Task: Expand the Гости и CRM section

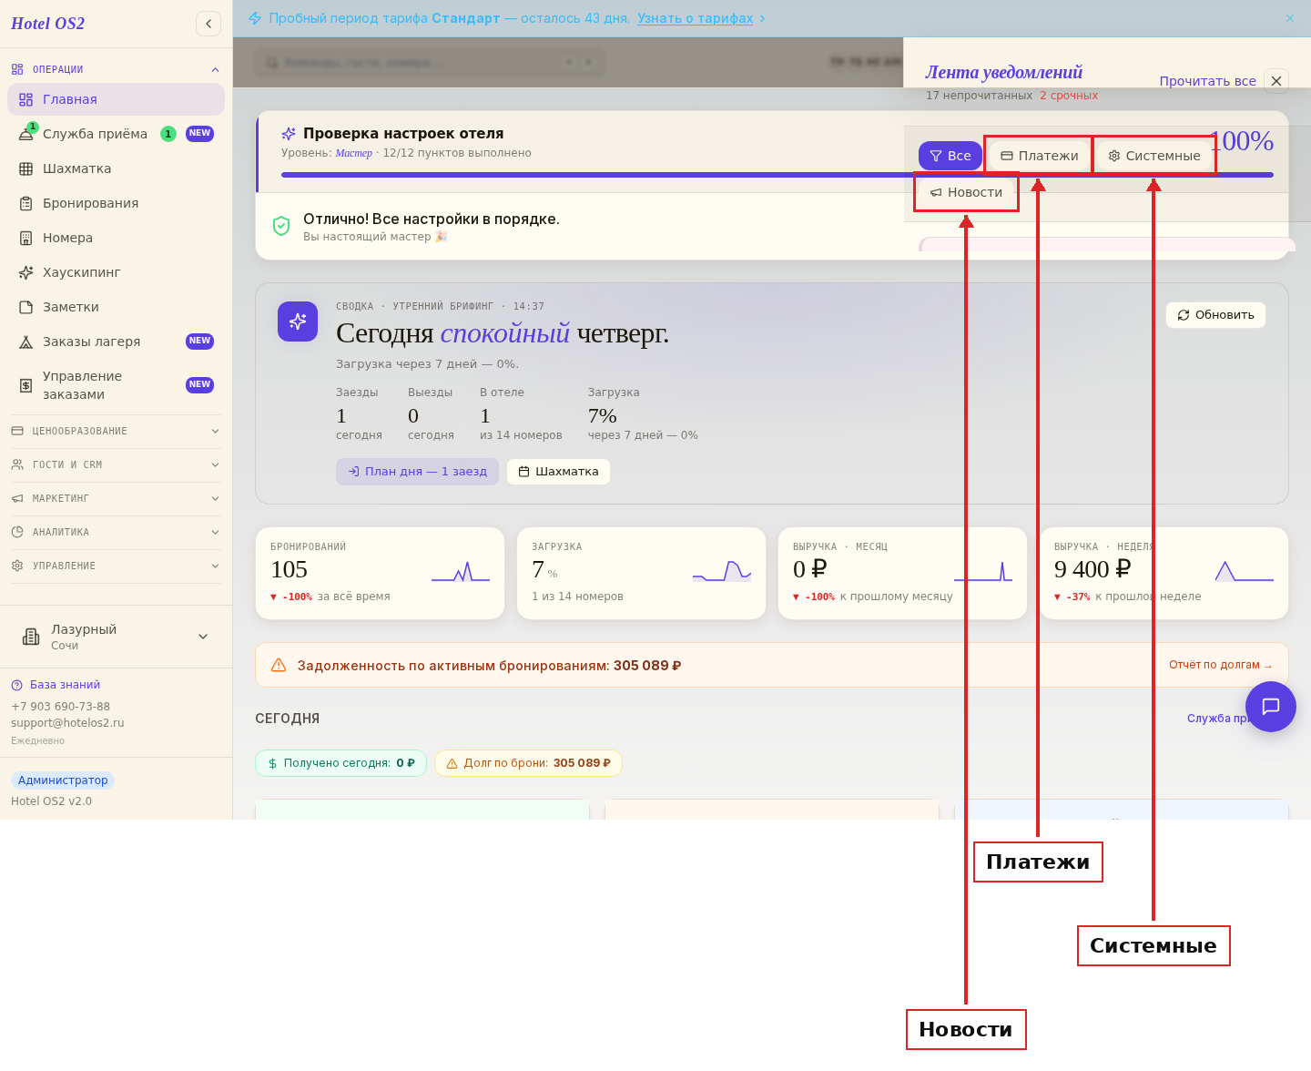Action: point(116,464)
